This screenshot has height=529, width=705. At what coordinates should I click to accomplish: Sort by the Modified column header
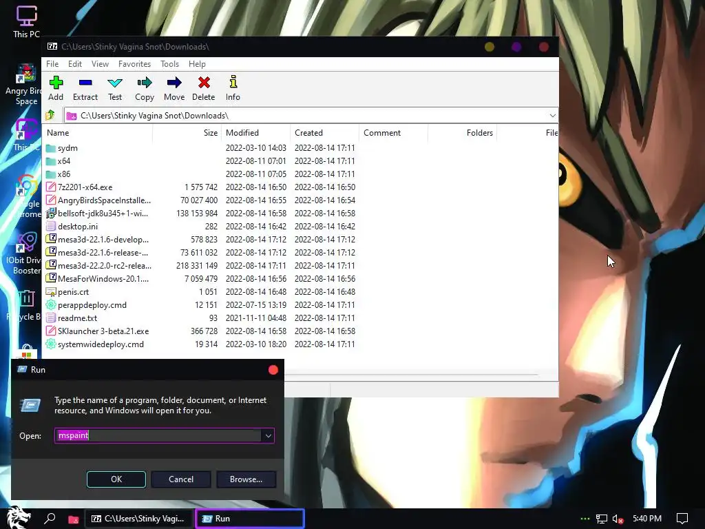(x=255, y=133)
